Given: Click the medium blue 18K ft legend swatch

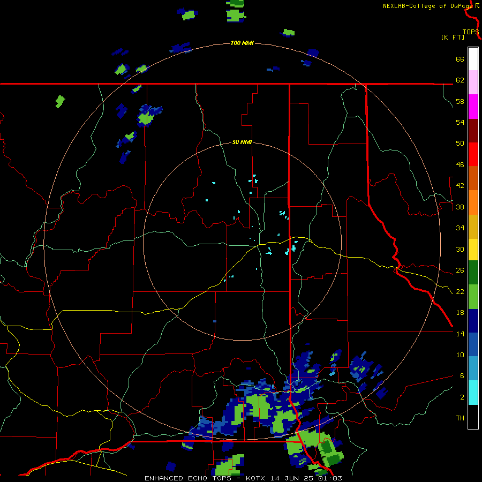Looking at the screenshot, I should click(473, 344).
